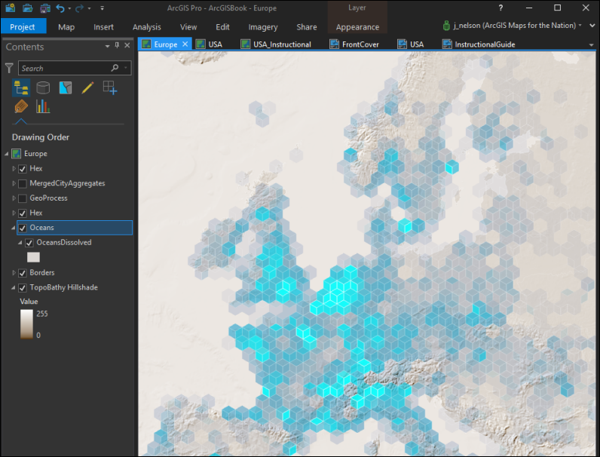Select List By Labeling tag icon

(x=21, y=106)
